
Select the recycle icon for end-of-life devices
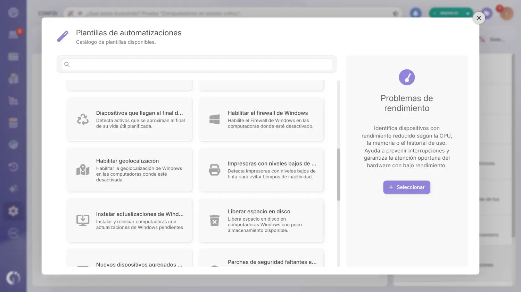click(x=83, y=119)
